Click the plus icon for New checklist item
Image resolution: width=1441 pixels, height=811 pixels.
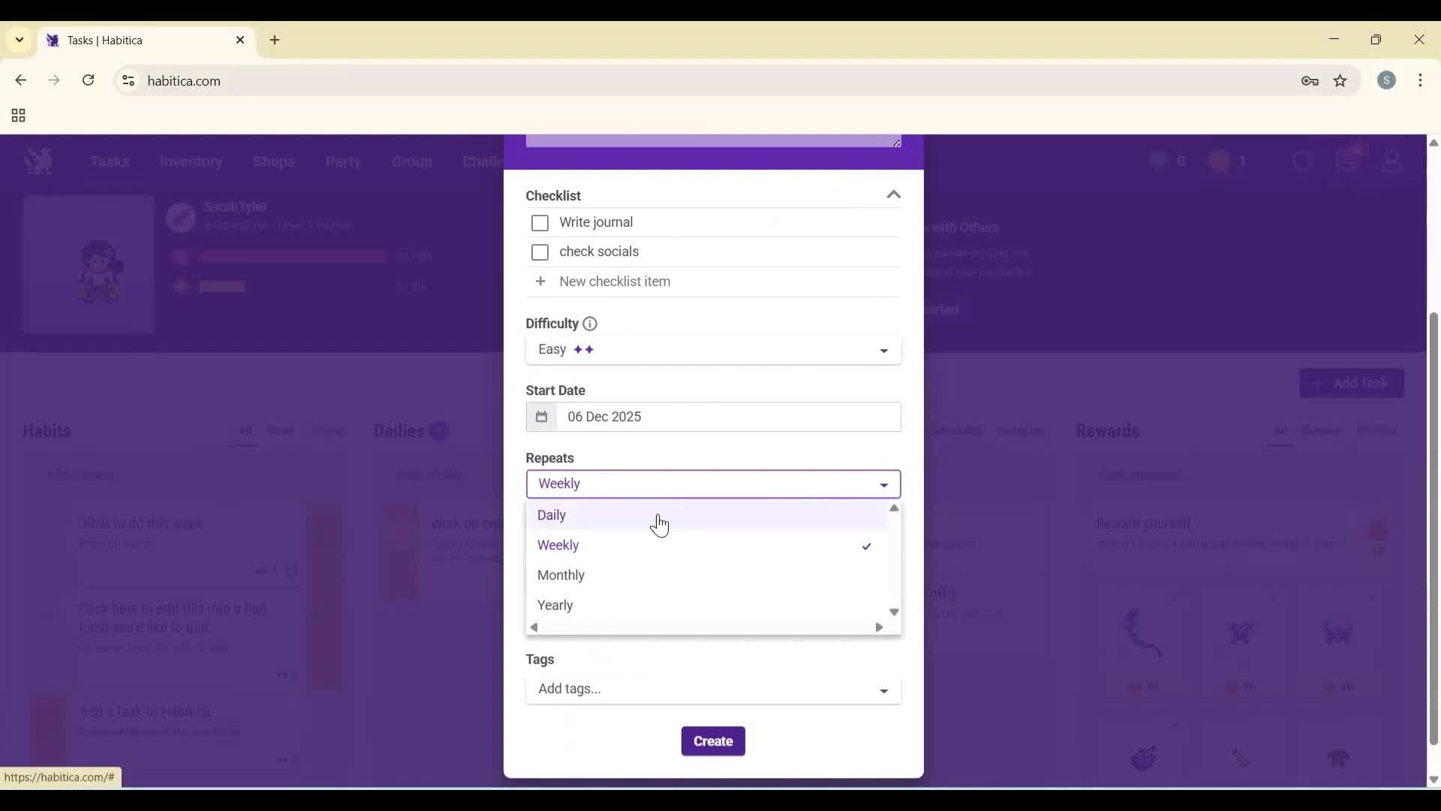[x=541, y=282]
